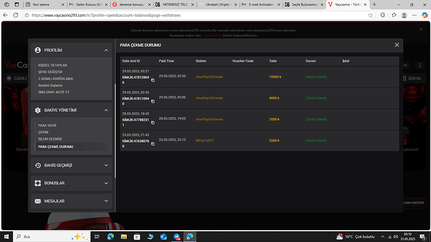Open the favorites list icon
This screenshot has width=431, height=242.
[394, 15]
